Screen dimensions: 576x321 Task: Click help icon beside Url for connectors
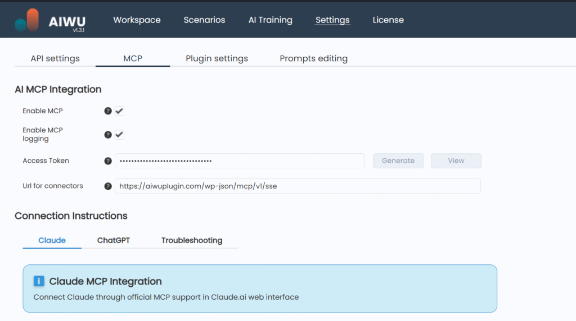tap(108, 186)
